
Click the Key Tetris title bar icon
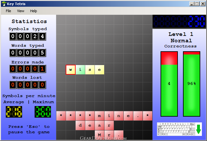click(4, 4)
